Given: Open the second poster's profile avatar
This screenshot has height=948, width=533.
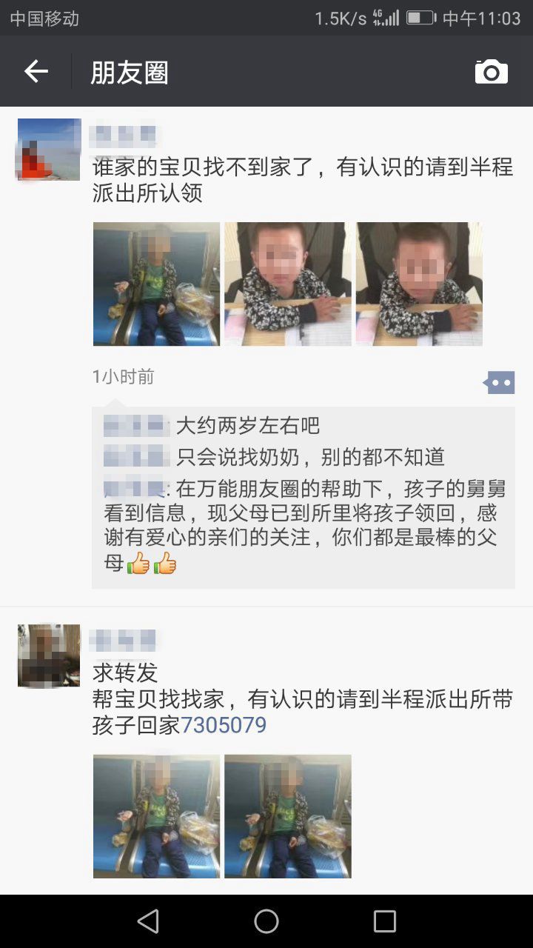Looking at the screenshot, I should click(x=49, y=655).
